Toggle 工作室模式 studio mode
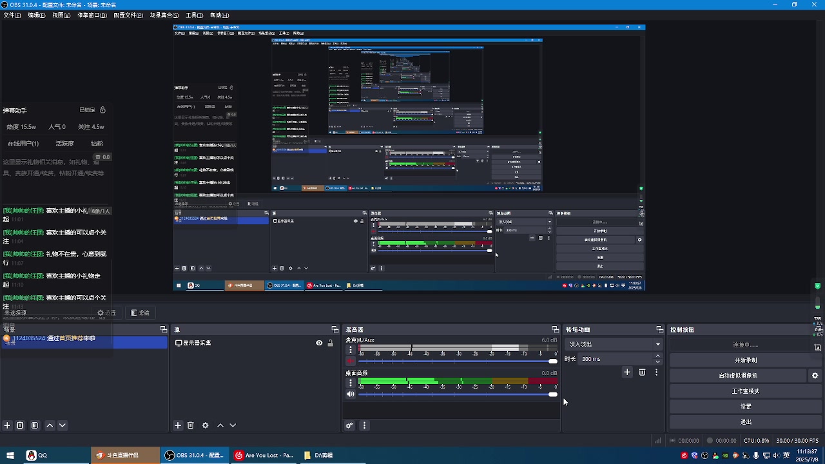 click(746, 391)
